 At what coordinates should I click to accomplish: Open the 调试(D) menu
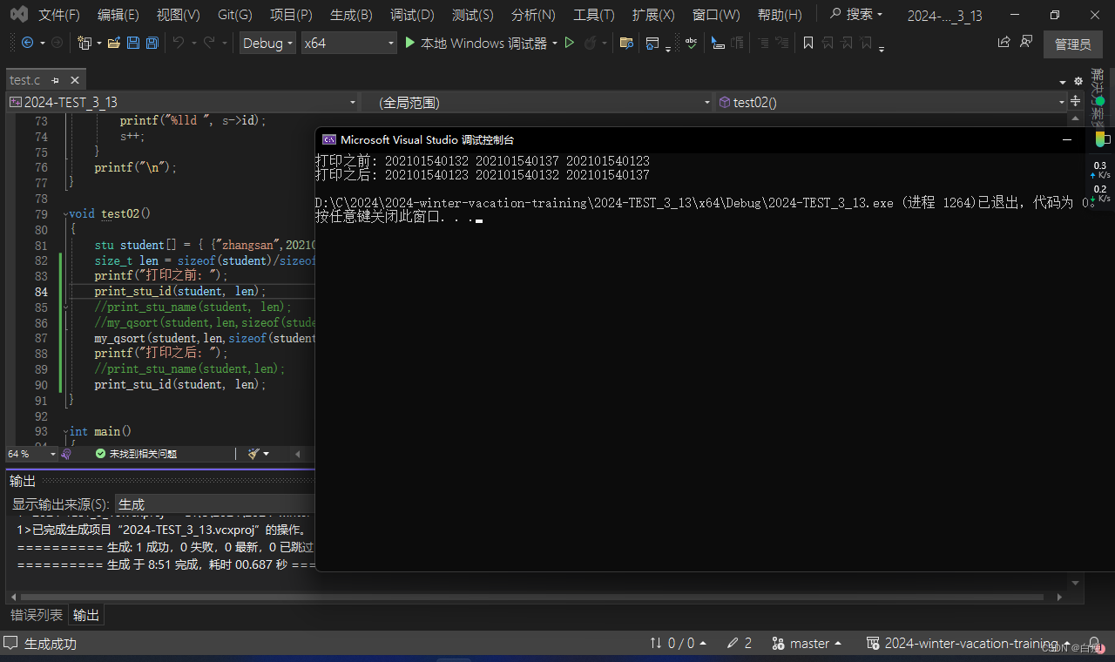pos(412,15)
